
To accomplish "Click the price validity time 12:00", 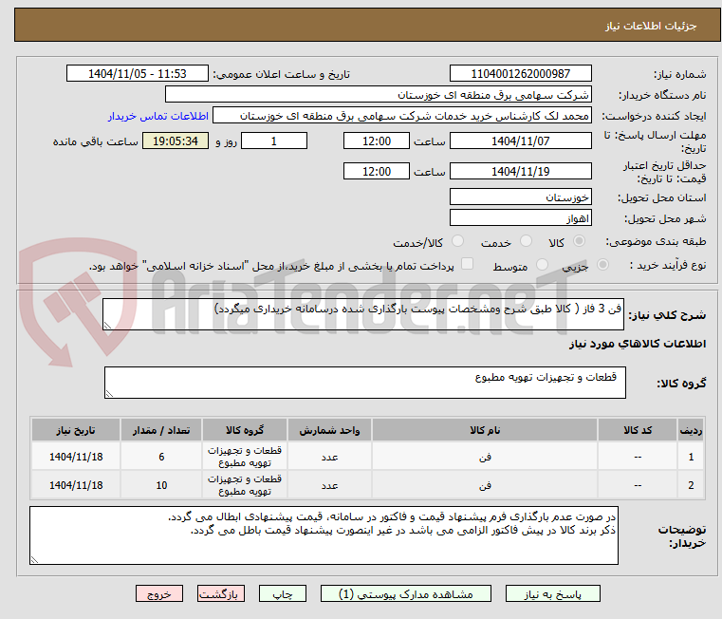I will coord(377,171).
